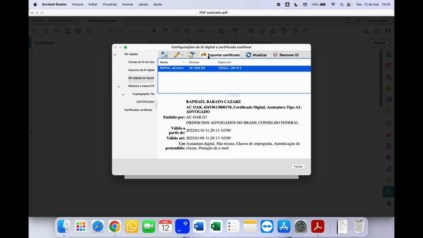
Task: Open Launchpad from the dock
Action: (x=81, y=226)
